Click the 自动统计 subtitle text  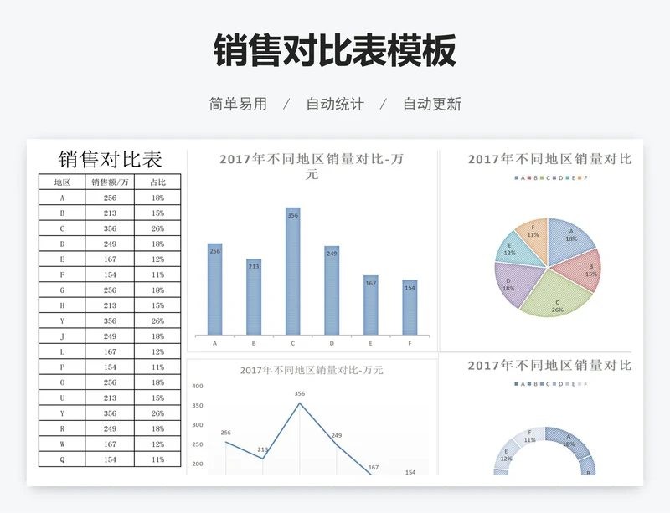click(335, 104)
